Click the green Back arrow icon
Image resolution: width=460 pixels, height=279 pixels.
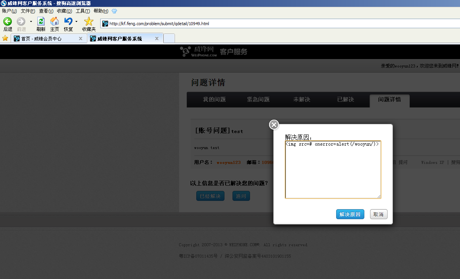click(8, 21)
